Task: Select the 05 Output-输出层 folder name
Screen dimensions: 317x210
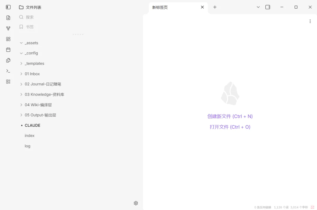Action: tap(41, 115)
